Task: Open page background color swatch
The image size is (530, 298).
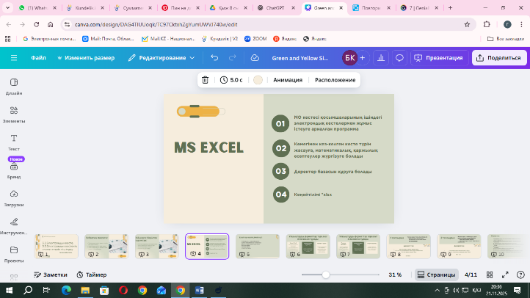Action: coord(258,80)
